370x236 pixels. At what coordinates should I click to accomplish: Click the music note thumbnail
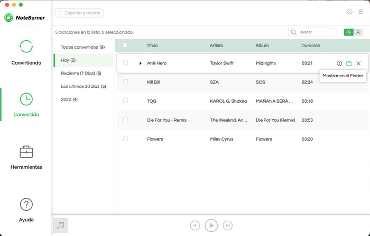60,225
